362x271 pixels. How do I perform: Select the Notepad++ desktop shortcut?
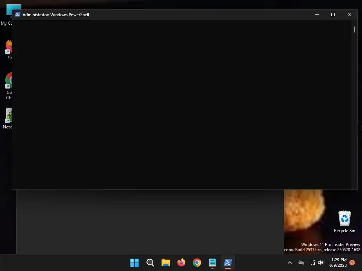[8, 118]
